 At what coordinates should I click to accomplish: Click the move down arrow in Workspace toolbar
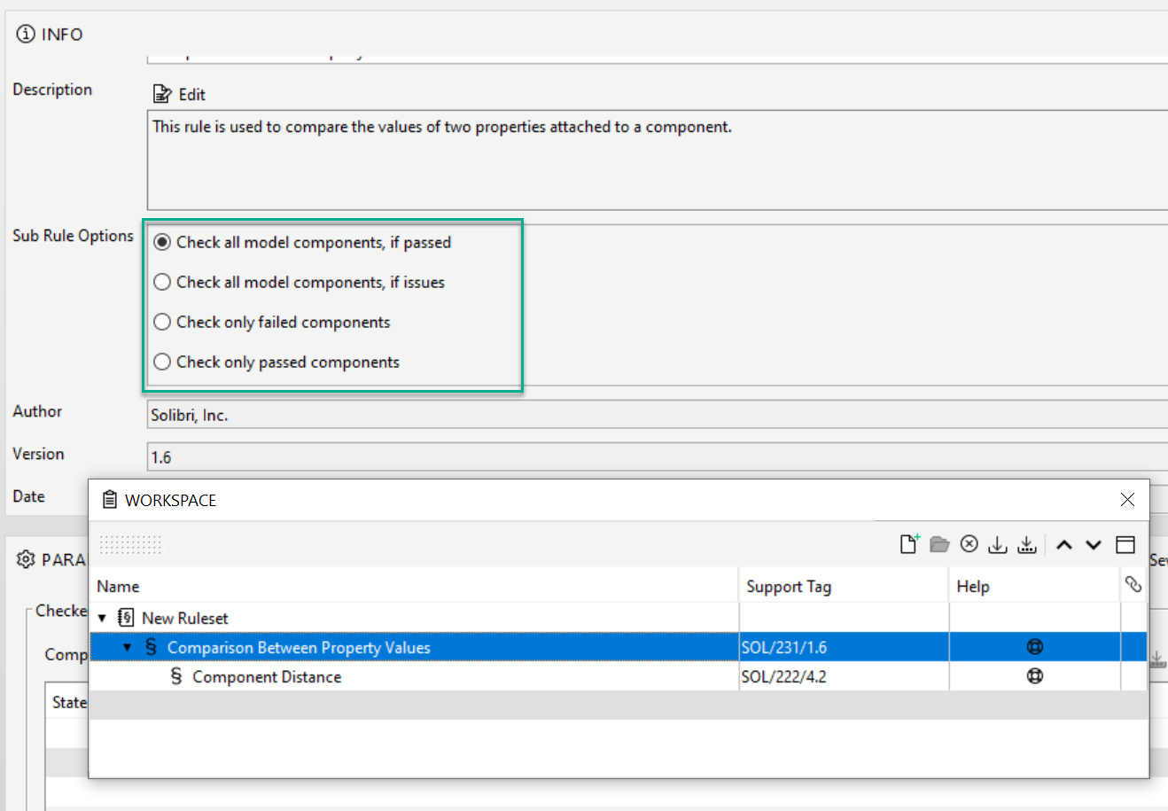point(1094,545)
